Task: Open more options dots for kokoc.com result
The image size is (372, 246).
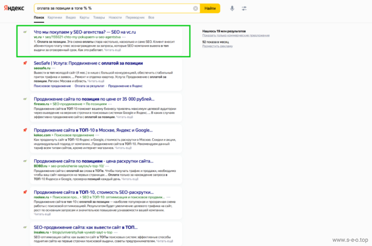Action: [x=98, y=135]
